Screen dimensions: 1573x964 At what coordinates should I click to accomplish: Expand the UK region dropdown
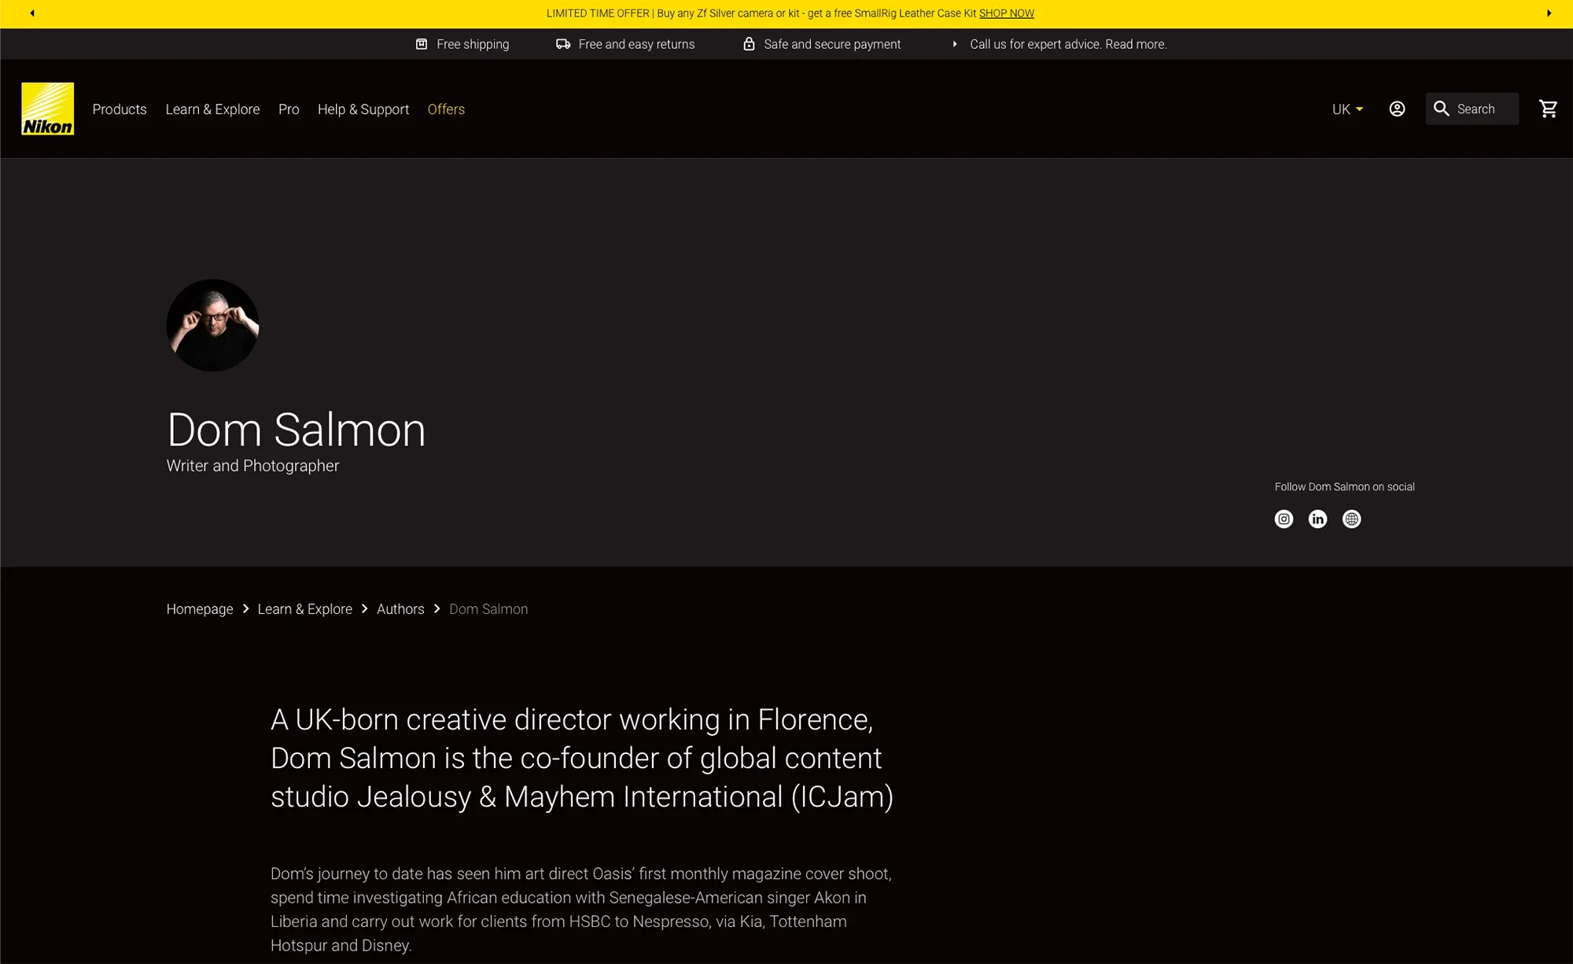point(1347,109)
